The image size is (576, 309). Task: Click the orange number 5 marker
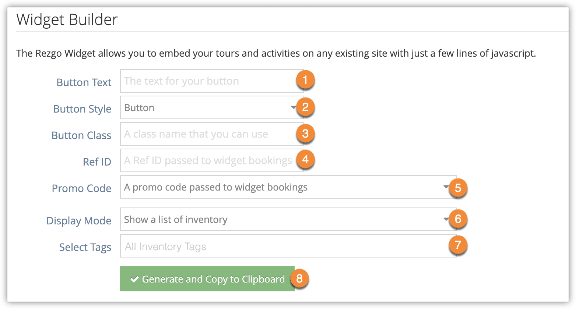pyautogui.click(x=458, y=188)
